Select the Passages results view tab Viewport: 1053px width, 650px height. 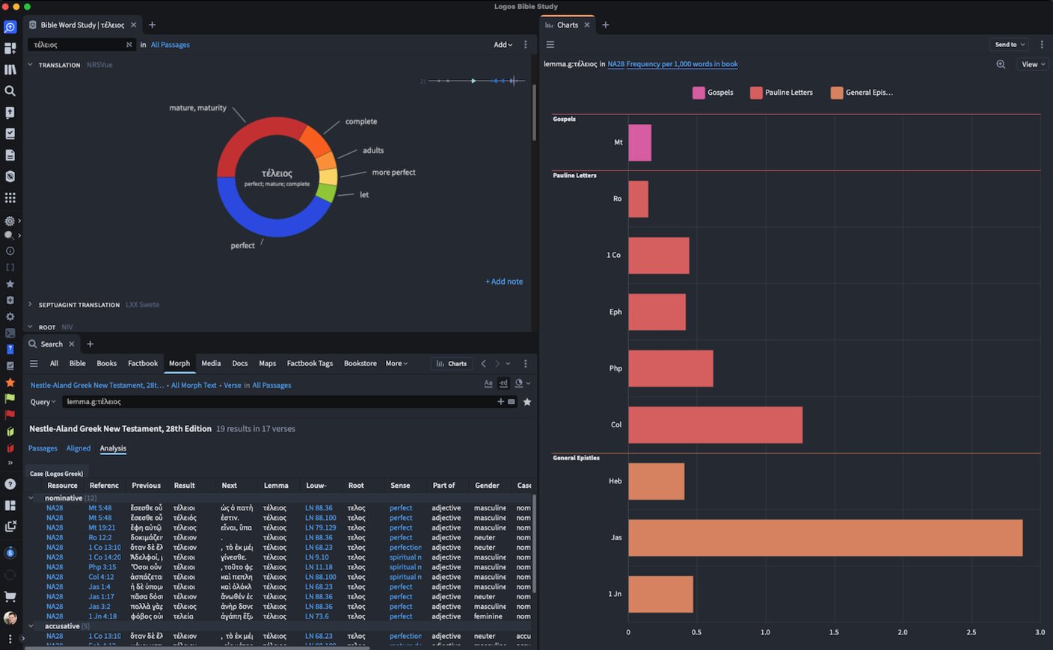pyautogui.click(x=43, y=448)
